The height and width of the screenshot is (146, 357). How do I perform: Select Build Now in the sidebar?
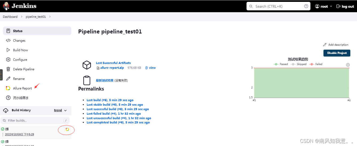37,50
